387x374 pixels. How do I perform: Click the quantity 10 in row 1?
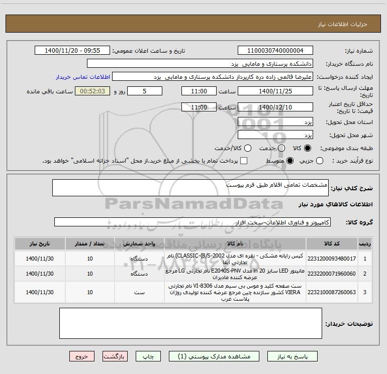pyautogui.click(x=90, y=259)
